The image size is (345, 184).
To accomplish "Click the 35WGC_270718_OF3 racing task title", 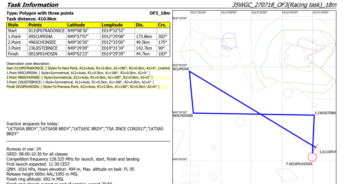I will click(x=284, y=5).
